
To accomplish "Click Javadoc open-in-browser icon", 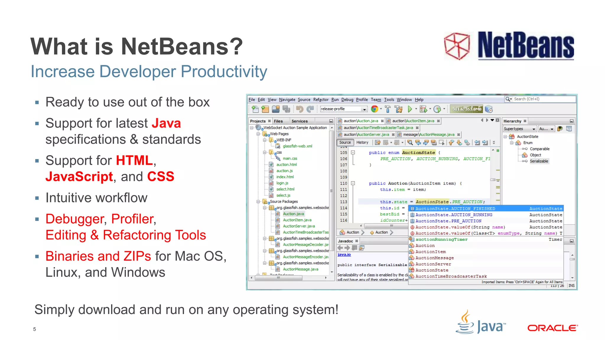I will 362,248.
